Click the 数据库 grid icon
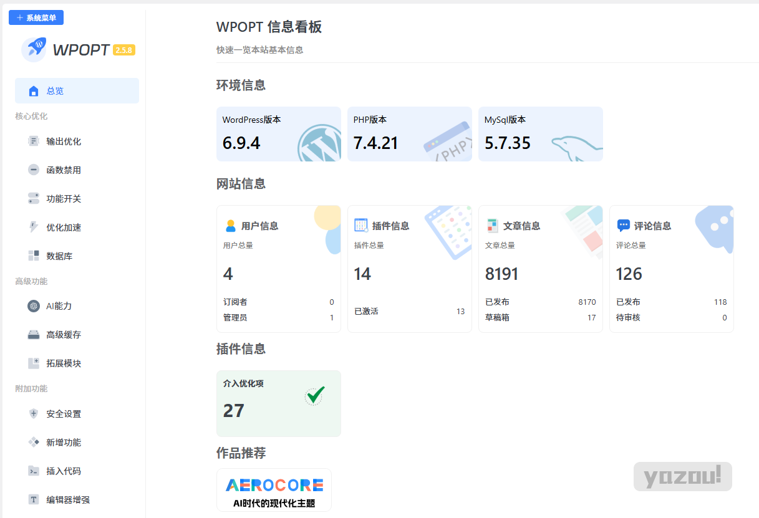 [x=34, y=256]
